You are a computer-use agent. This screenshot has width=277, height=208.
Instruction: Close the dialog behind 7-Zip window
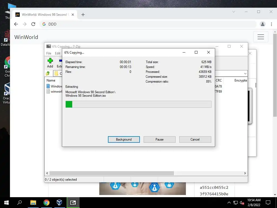pyautogui.click(x=250, y=53)
